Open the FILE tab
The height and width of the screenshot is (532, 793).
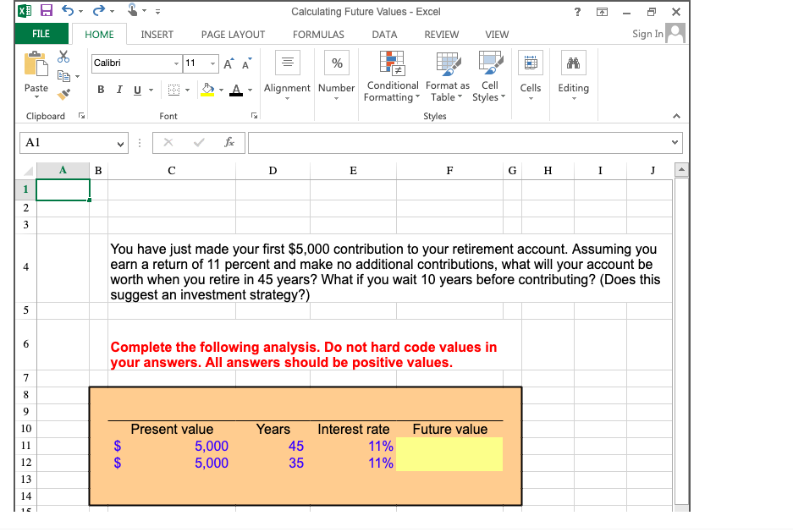click(x=41, y=33)
